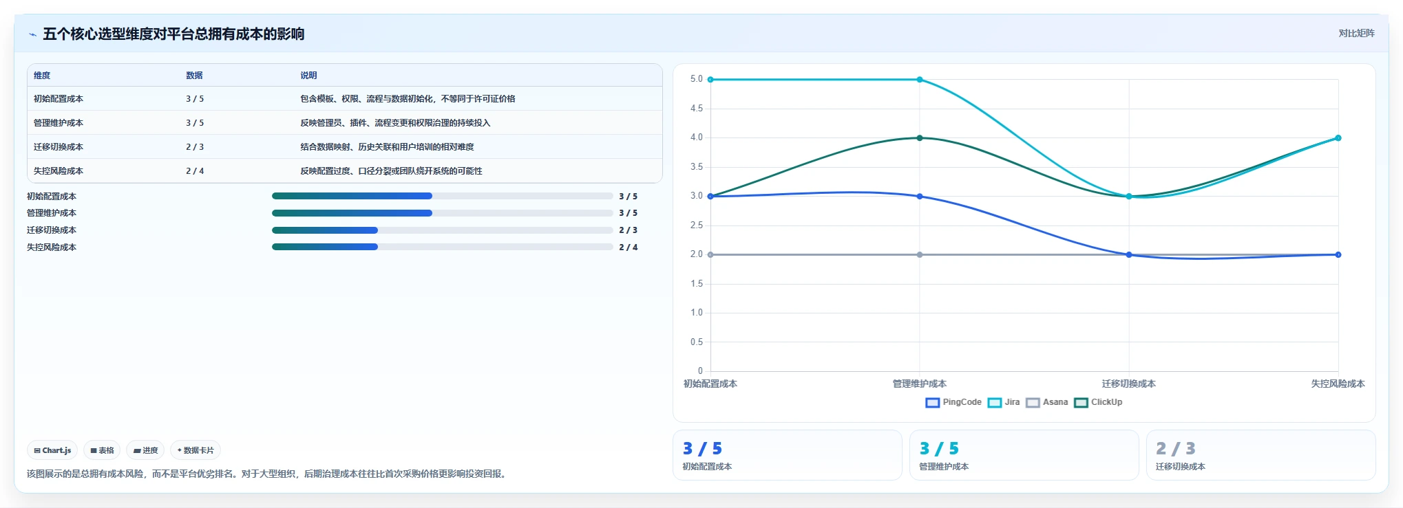Click the data point at 3.0 for 迁移切换成本
Viewport: 1403px width, 508px height.
(x=1129, y=197)
